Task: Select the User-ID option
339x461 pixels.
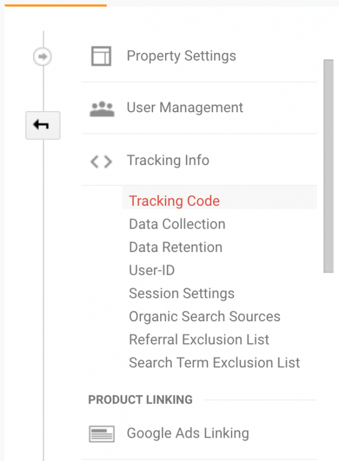Action: point(152,271)
